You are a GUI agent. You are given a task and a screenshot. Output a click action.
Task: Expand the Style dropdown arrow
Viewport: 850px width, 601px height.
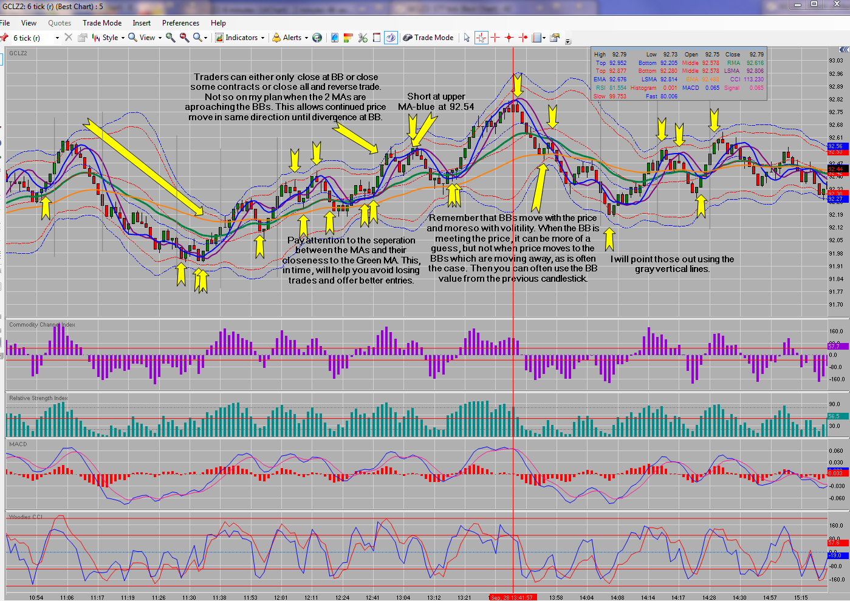point(123,38)
